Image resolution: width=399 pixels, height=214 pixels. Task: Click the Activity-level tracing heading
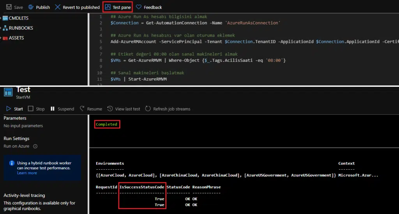coord(24,195)
